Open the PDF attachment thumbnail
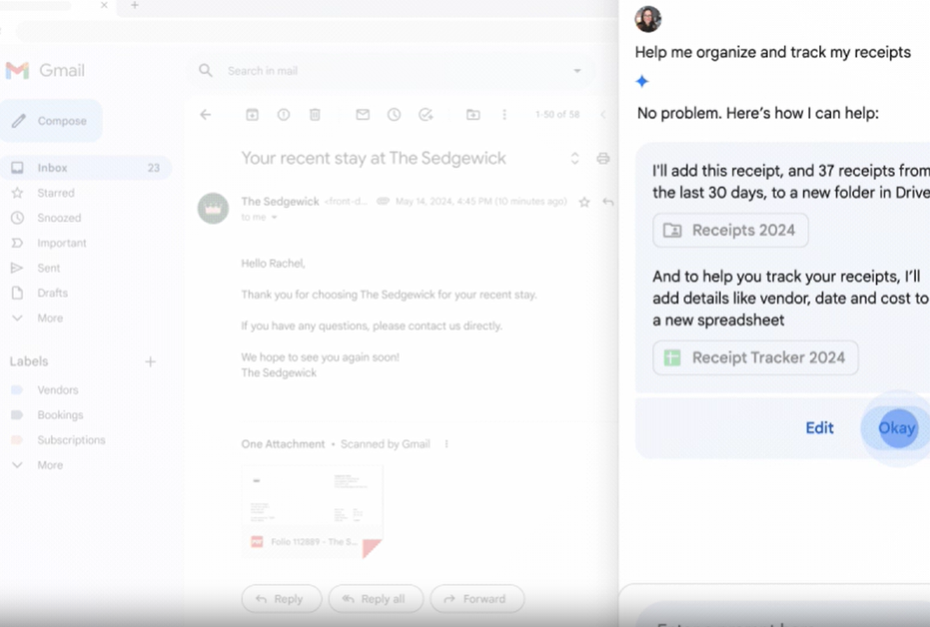 pos(312,510)
